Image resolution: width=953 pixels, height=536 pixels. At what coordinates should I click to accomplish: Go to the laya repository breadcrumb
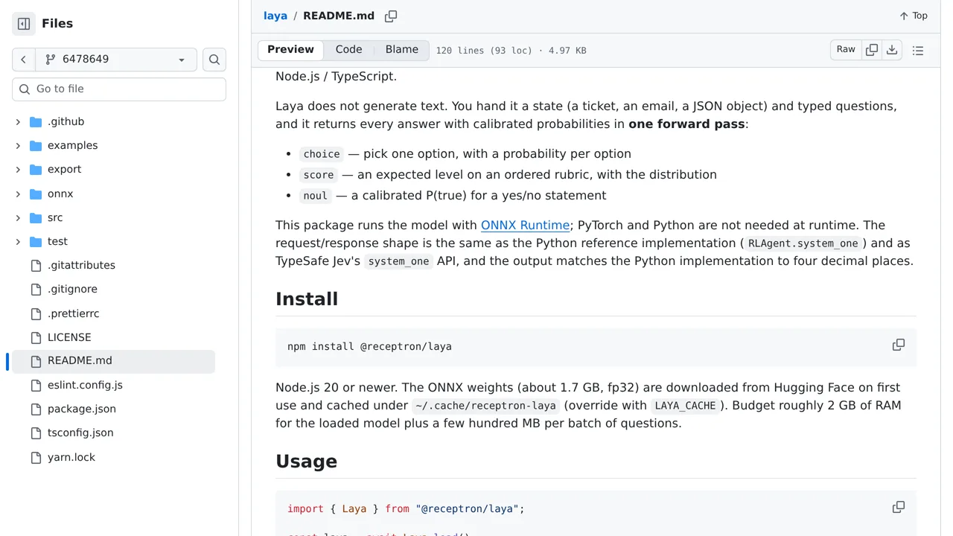pyautogui.click(x=275, y=16)
